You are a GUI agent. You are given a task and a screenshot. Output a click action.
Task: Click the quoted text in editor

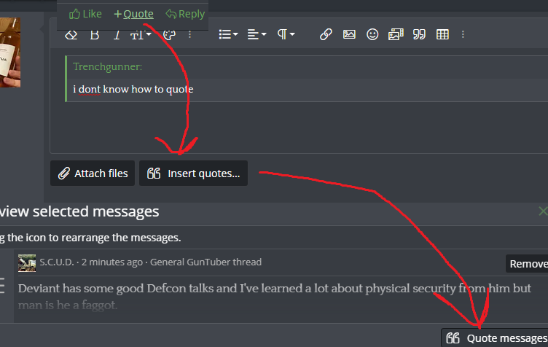(x=133, y=90)
